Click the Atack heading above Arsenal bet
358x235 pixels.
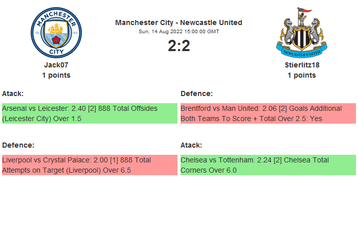tap(13, 93)
